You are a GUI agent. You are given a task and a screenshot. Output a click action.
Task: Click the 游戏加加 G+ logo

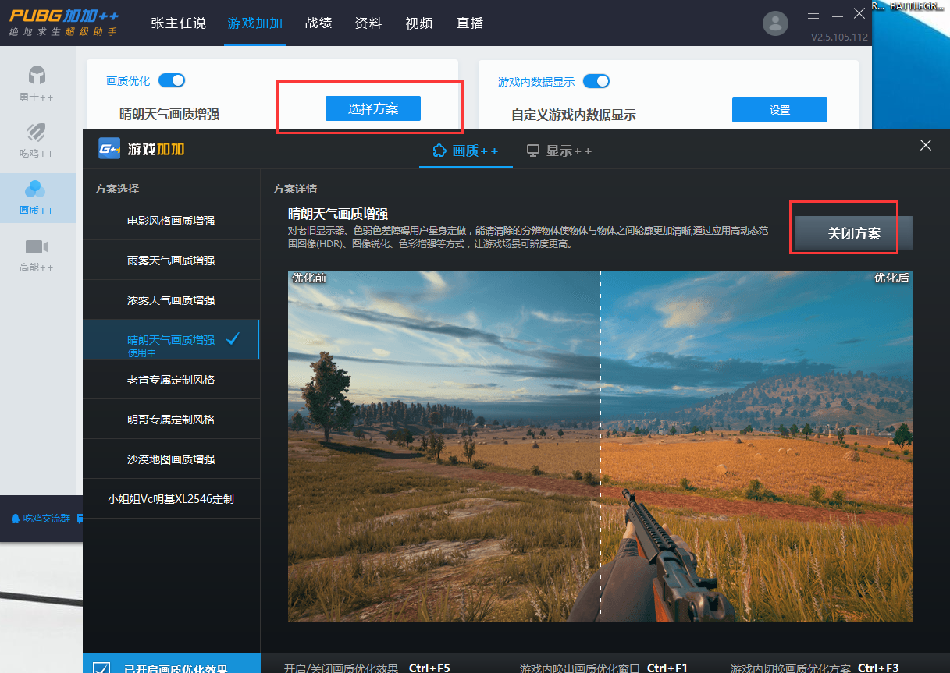point(109,148)
